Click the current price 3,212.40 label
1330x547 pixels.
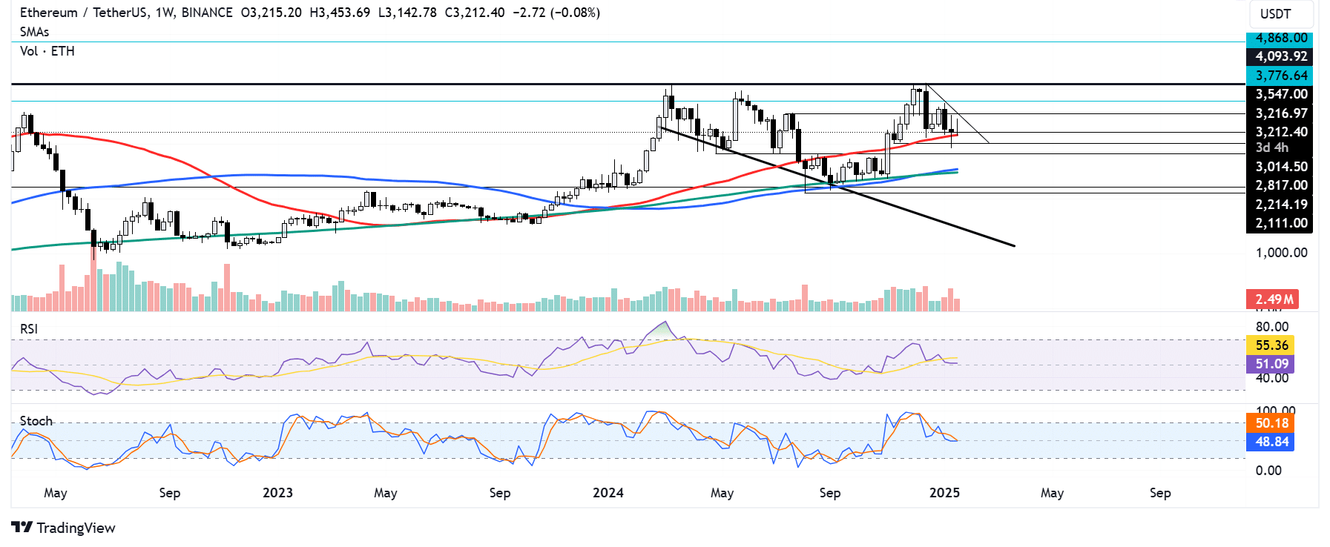pos(1280,132)
